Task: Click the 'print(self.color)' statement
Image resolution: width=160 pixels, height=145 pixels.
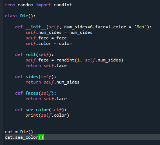Action: click(47, 115)
